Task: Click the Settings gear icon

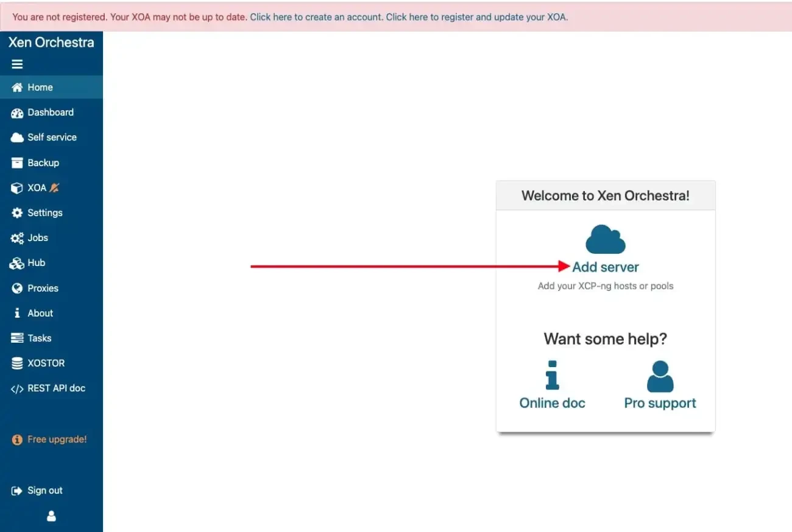Action: tap(17, 213)
